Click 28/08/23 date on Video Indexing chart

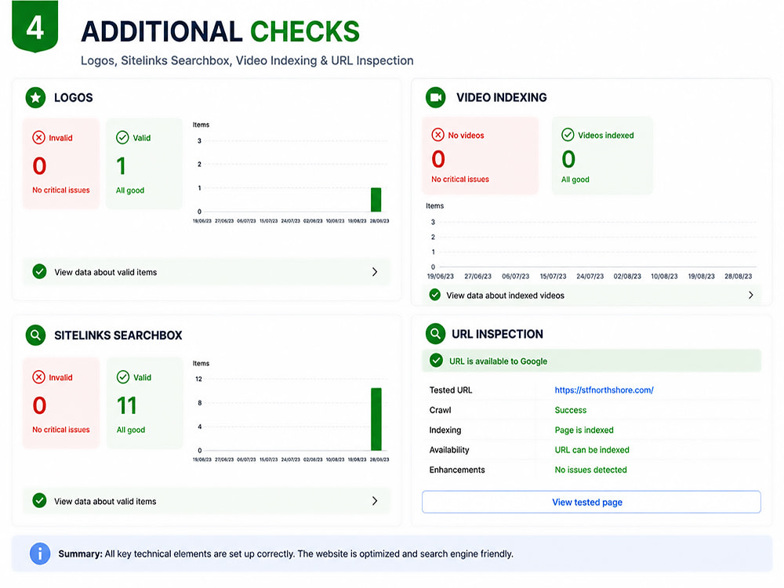(738, 276)
